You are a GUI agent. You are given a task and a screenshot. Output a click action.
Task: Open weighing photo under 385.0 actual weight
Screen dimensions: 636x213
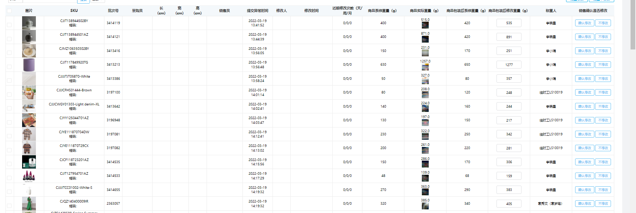coord(425,206)
